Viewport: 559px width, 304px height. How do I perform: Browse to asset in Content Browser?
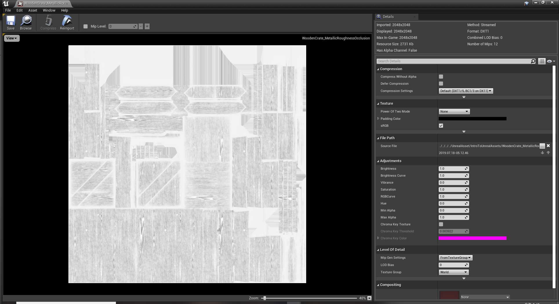coord(26,23)
